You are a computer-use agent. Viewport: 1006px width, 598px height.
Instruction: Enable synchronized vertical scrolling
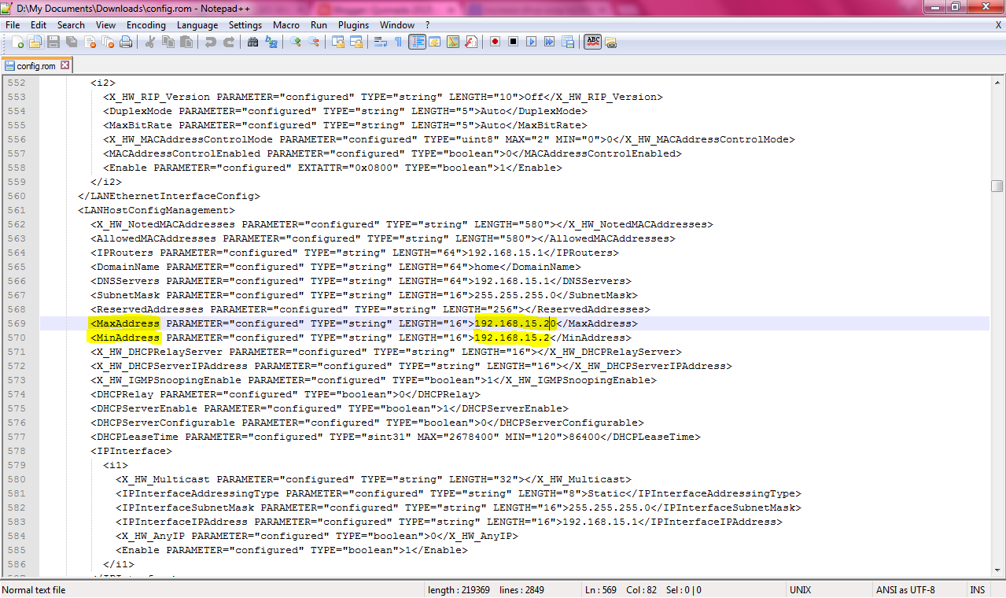pos(337,42)
